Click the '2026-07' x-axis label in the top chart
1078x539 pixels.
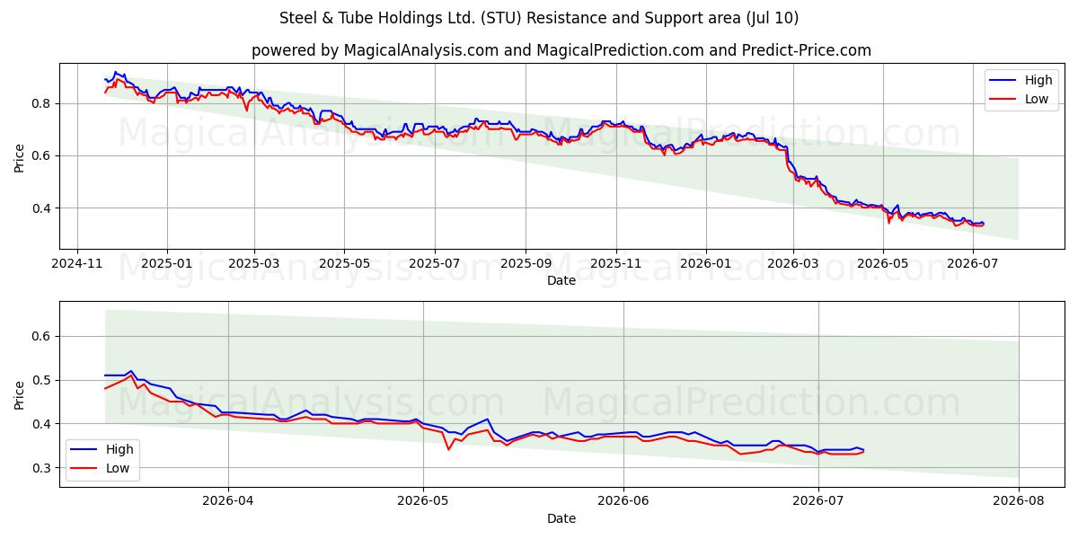point(973,265)
